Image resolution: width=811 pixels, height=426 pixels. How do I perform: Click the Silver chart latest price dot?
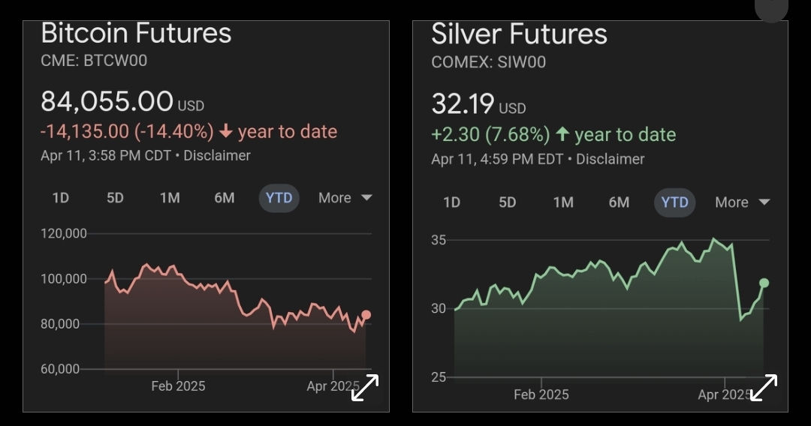pyautogui.click(x=764, y=283)
